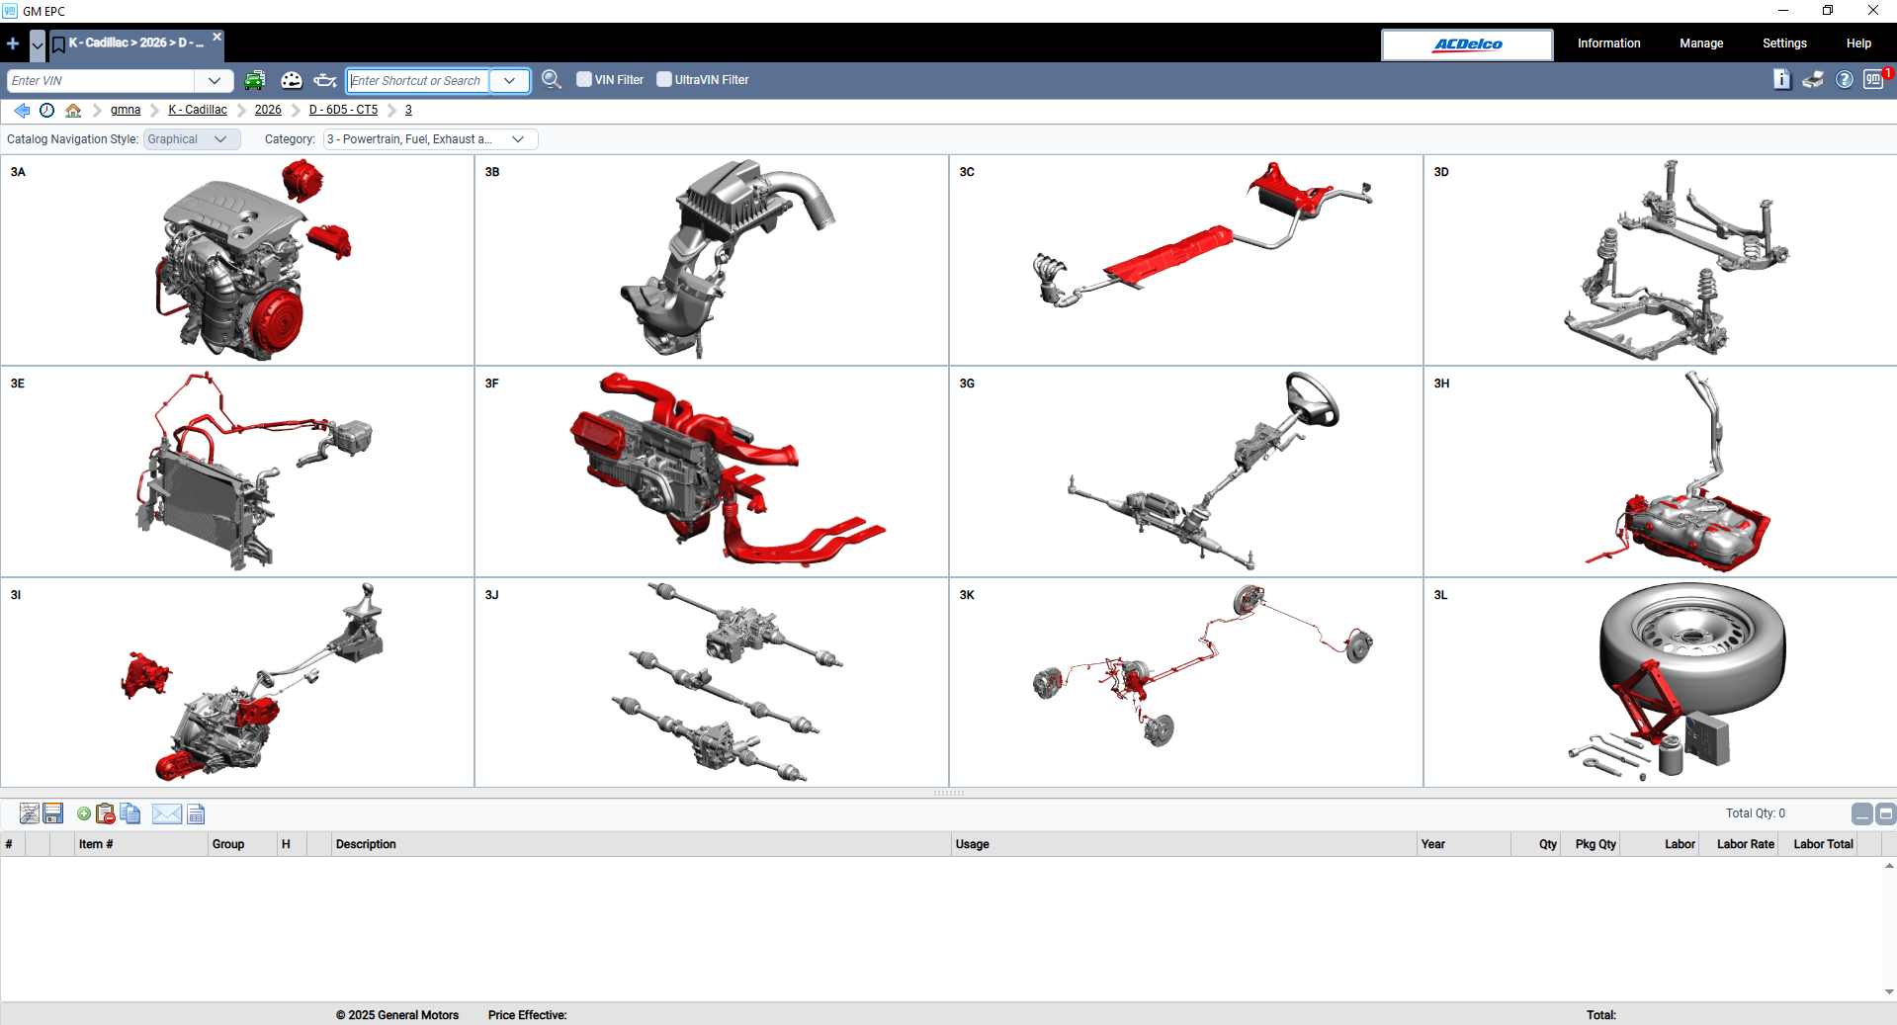Screen dimensions: 1897x1025
Task: Open the Enter VIN dropdown arrow
Action: [x=214, y=80]
